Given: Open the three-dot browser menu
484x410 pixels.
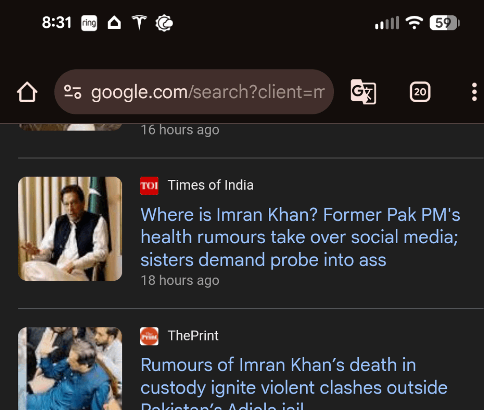Looking at the screenshot, I should (474, 92).
